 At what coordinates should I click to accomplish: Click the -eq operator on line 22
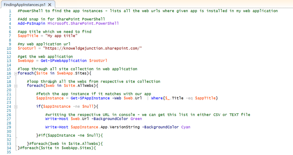(x=189, y=98)
